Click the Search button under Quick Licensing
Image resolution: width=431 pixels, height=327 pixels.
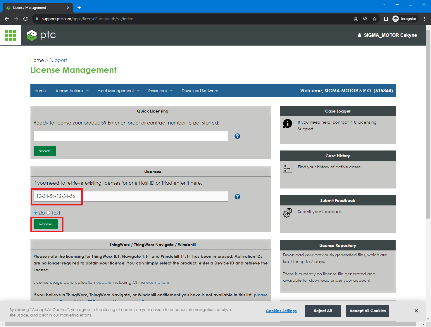click(44, 151)
